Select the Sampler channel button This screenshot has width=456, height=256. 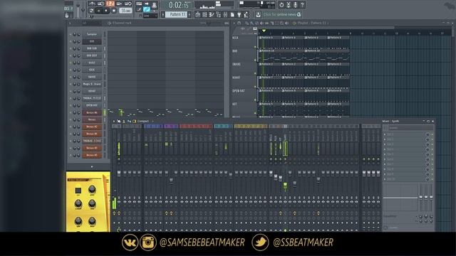point(92,34)
